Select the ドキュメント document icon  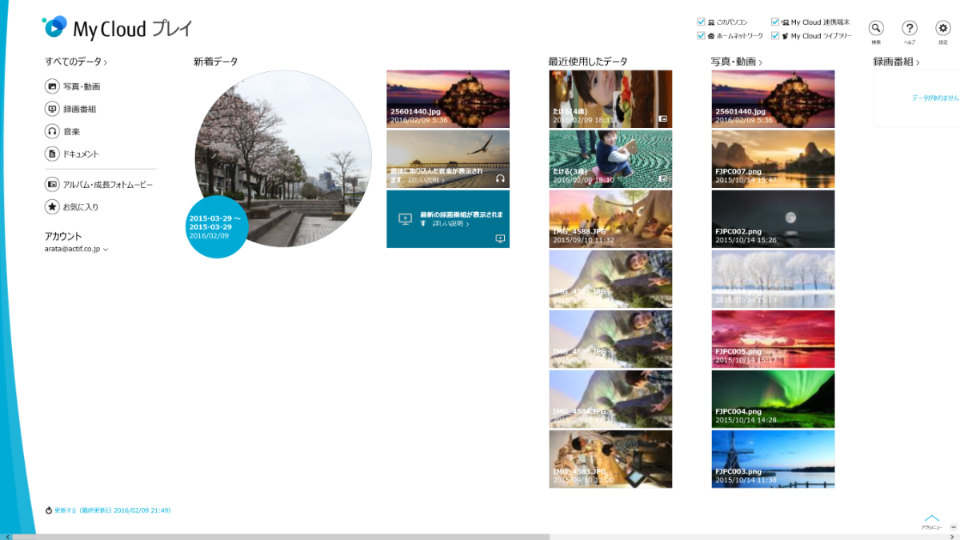tap(52, 154)
